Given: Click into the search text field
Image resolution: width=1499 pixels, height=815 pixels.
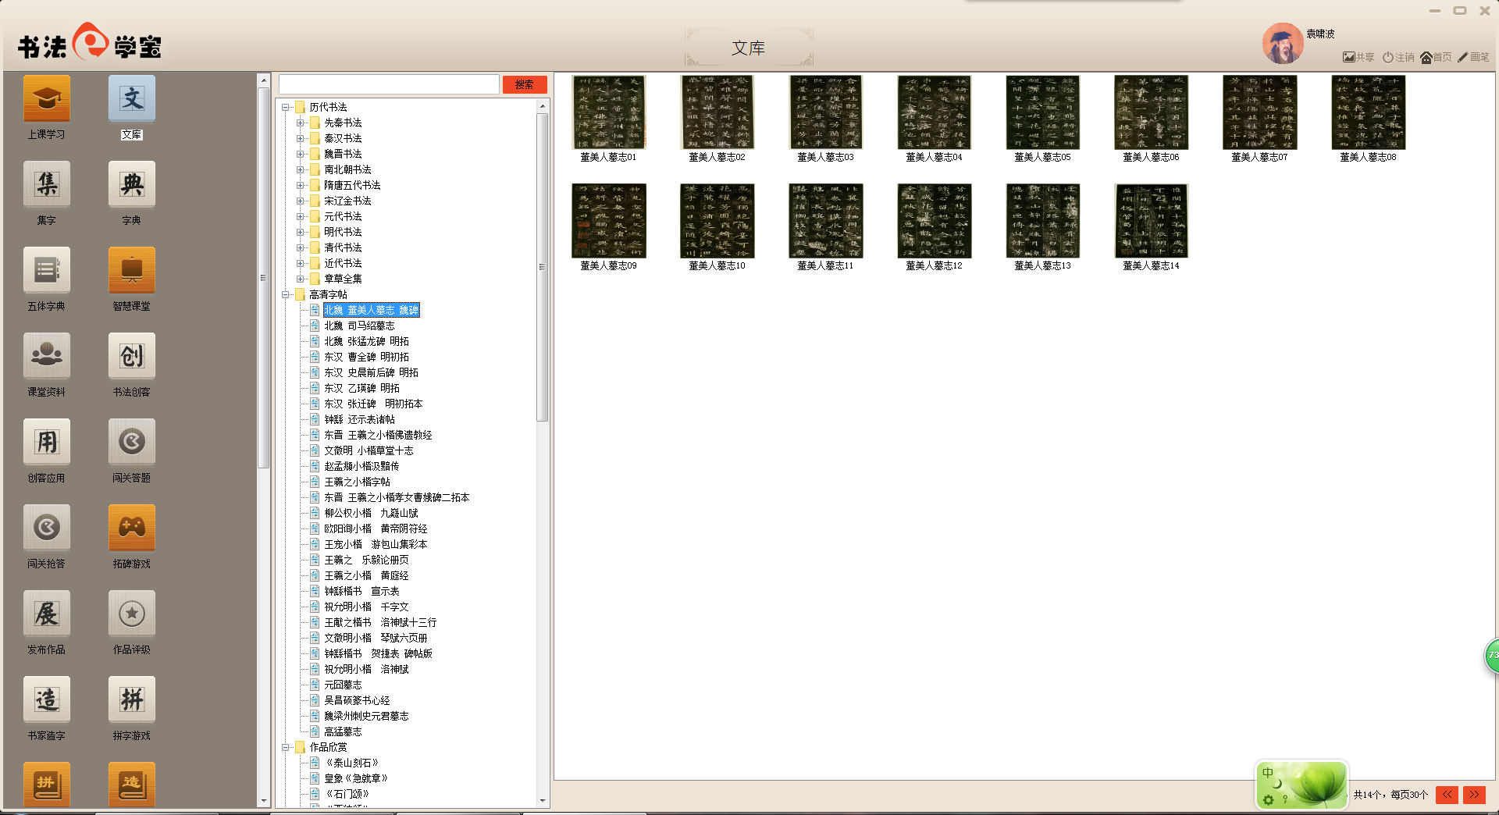Looking at the screenshot, I should tap(389, 84).
